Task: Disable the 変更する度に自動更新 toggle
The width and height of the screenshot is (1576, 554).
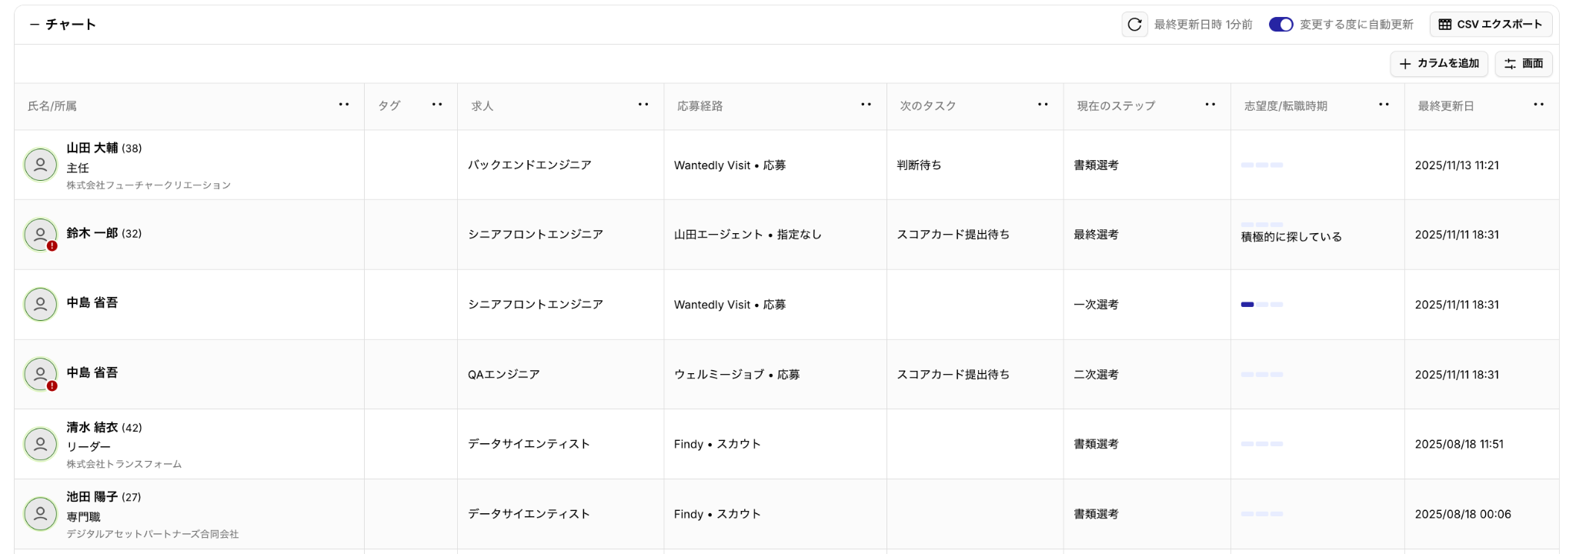Action: pyautogui.click(x=1280, y=25)
